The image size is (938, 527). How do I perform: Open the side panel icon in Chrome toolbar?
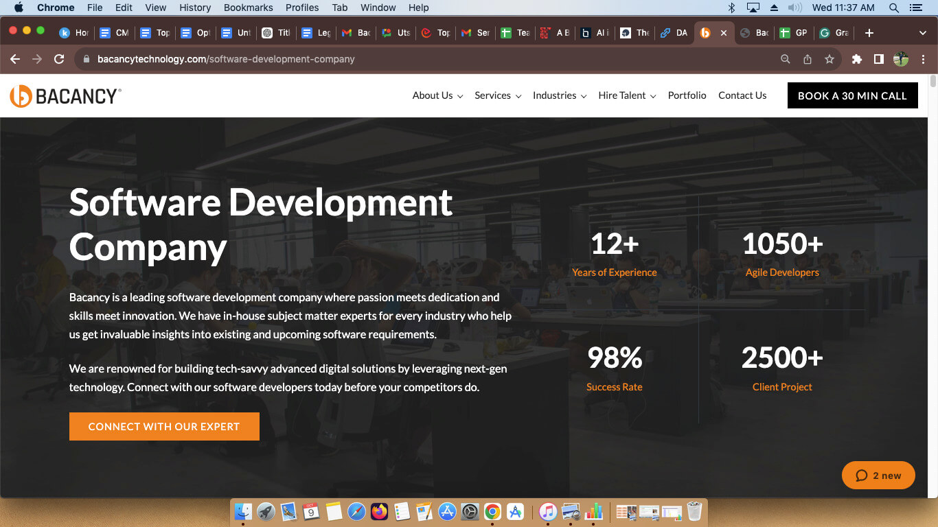(878, 59)
